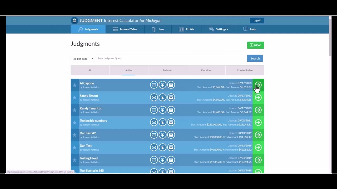337x189 pixels.
Task: Archive the Al Capone judgment
Action: (171, 85)
